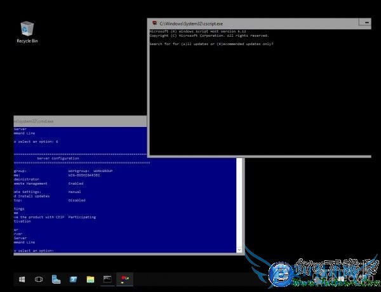
Task: Click the 'Server configuration' header text
Action: 57,157
